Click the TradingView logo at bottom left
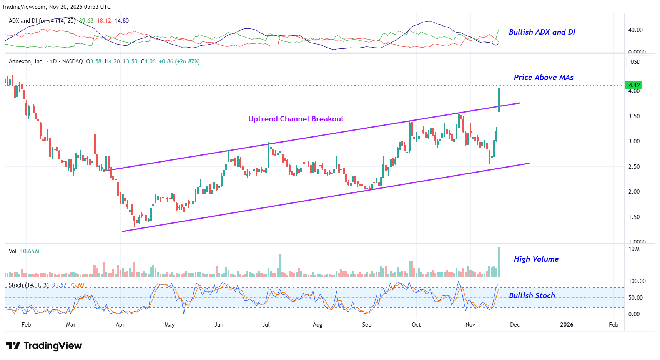 point(44,346)
